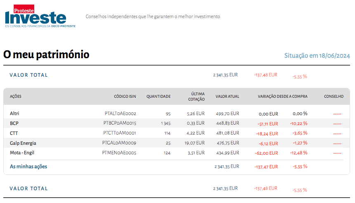Open the Galp Energia stock name
The image size is (355, 203).
pos(23,143)
